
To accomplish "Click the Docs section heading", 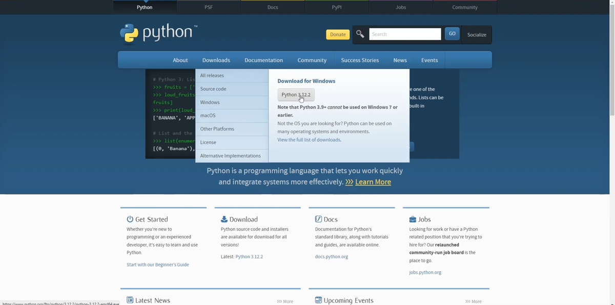I will pos(331,219).
